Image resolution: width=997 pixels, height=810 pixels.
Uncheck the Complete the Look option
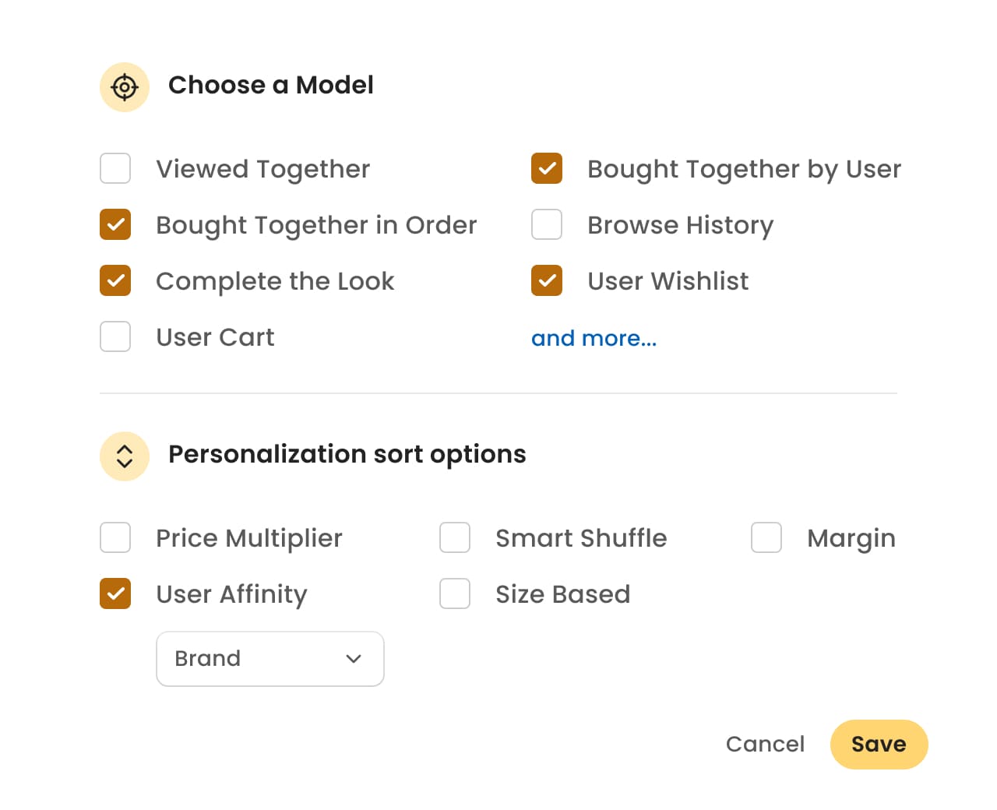point(115,280)
